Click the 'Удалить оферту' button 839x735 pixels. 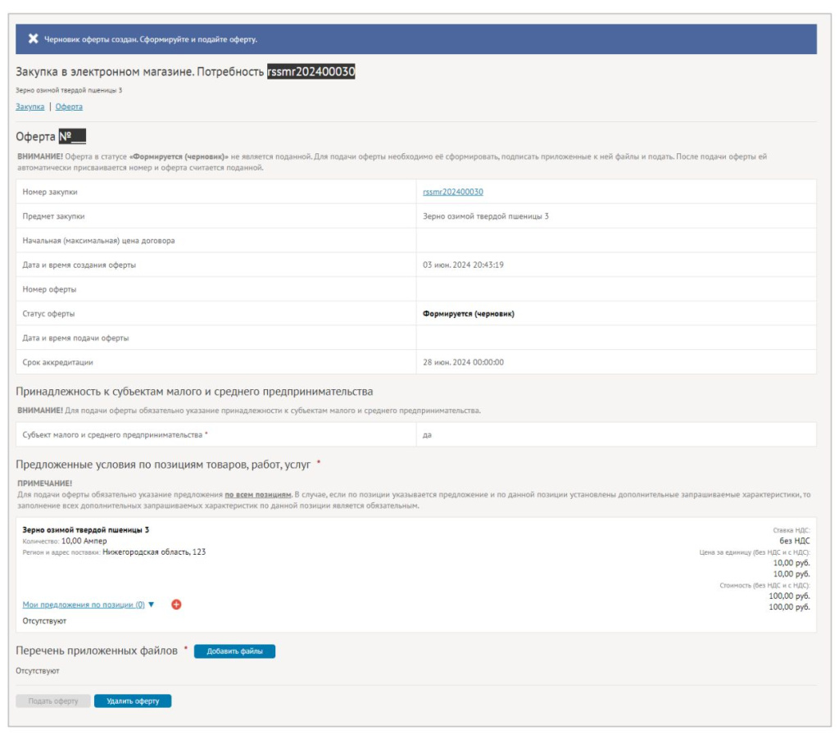coord(133,701)
